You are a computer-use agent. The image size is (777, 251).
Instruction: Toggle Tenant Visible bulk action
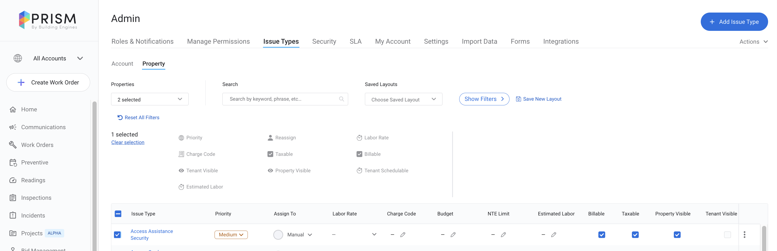tap(198, 171)
